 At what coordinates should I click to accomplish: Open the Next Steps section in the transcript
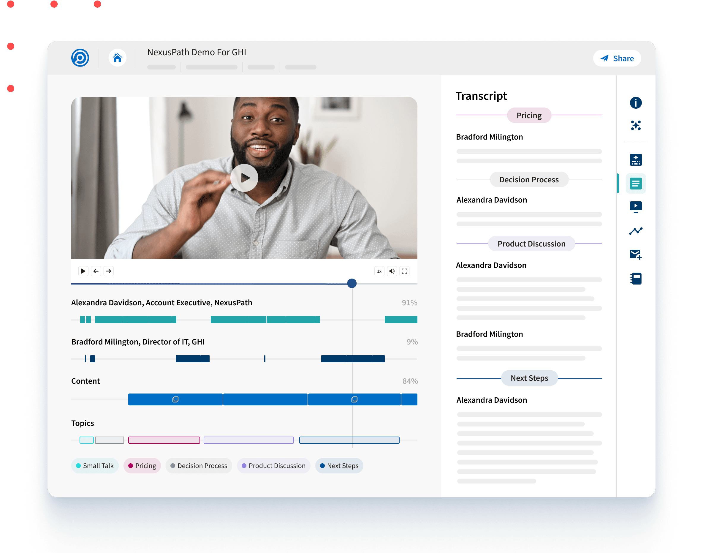(x=529, y=378)
